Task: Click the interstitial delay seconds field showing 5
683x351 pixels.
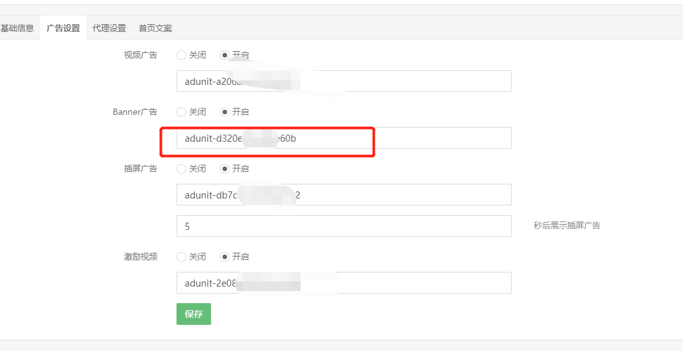Action: pos(343,226)
